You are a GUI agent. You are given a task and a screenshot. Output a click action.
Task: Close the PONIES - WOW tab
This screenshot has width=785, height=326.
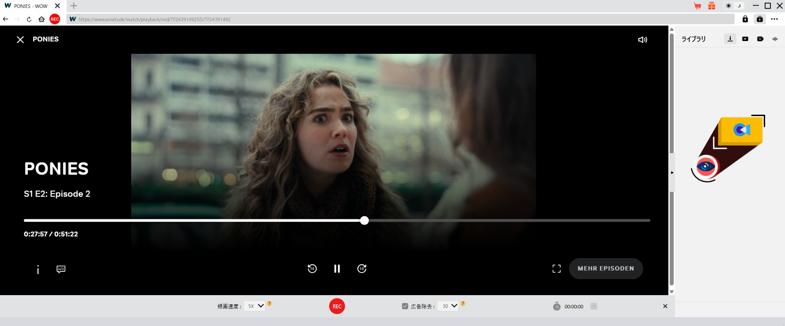point(57,6)
